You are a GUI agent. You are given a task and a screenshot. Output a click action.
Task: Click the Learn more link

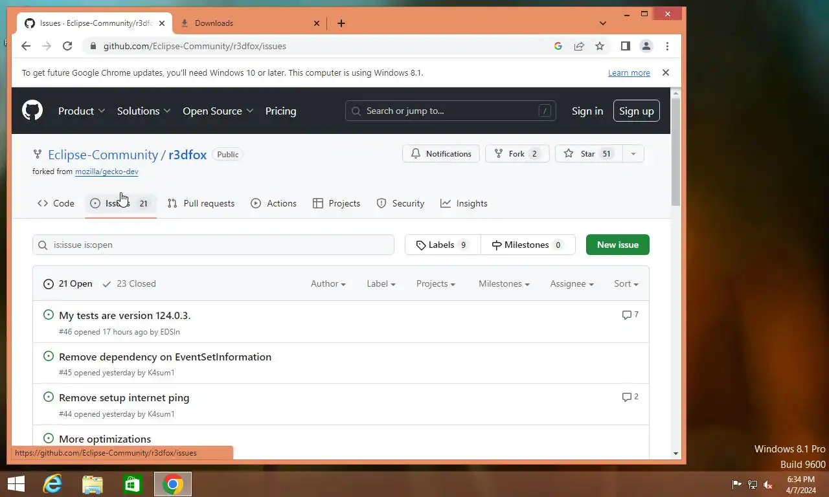click(629, 72)
